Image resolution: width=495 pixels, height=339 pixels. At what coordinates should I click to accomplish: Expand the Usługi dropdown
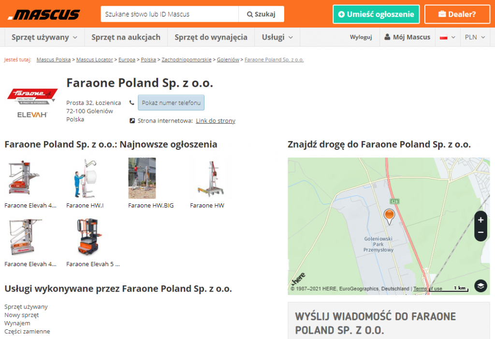(277, 37)
